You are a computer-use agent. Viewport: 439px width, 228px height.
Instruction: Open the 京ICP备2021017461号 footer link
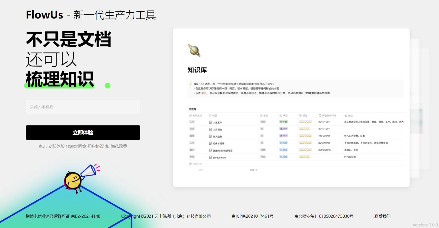point(252,216)
